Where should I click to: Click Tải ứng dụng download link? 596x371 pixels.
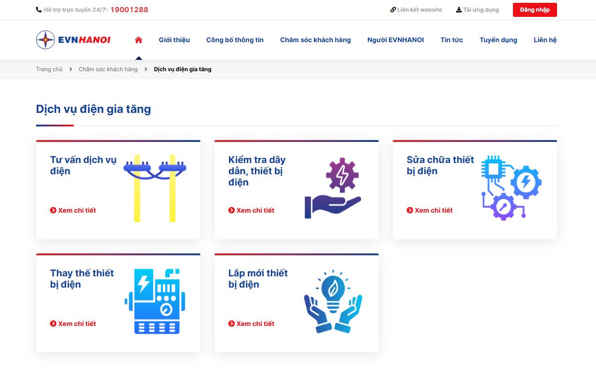pyautogui.click(x=478, y=10)
